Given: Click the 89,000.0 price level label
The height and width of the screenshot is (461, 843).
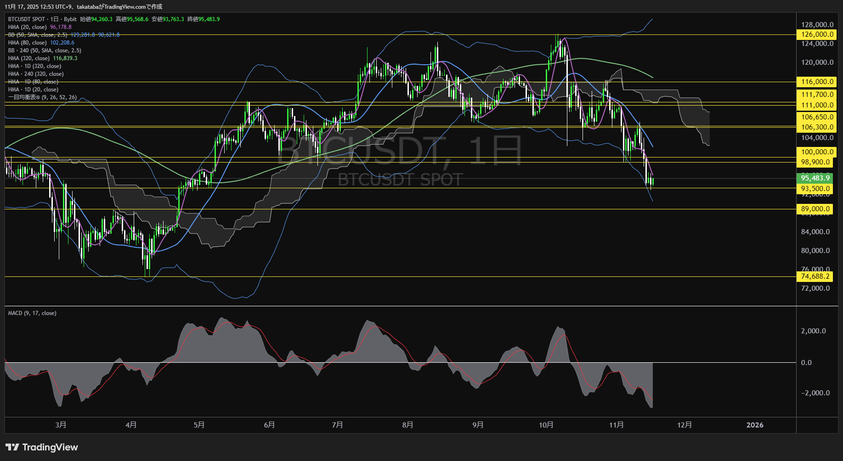Looking at the screenshot, I should (815, 209).
